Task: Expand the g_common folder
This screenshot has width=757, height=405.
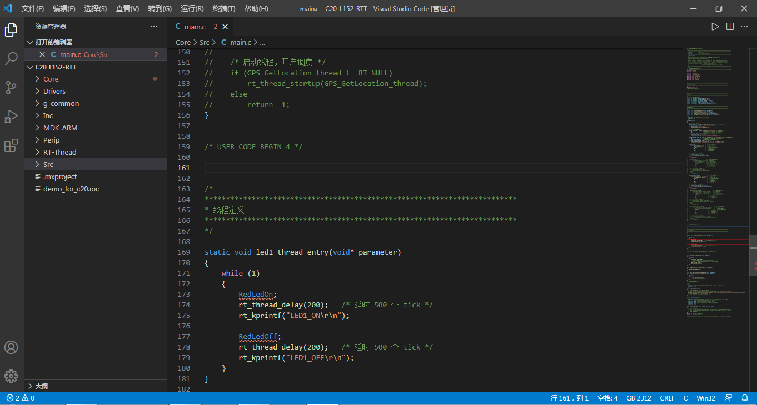Action: click(96, 103)
